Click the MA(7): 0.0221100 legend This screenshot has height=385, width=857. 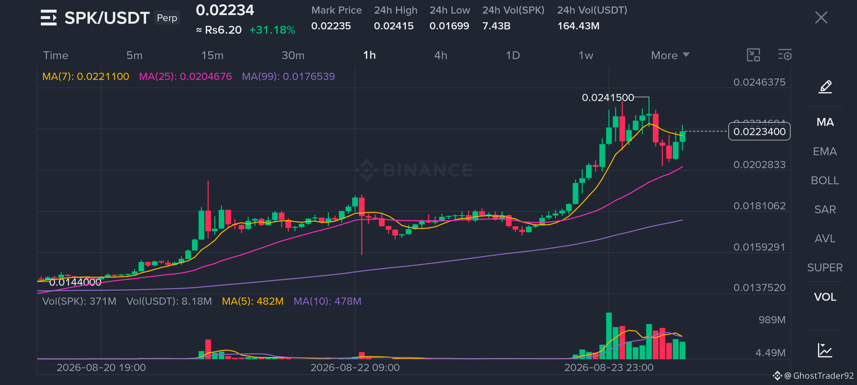(86, 76)
